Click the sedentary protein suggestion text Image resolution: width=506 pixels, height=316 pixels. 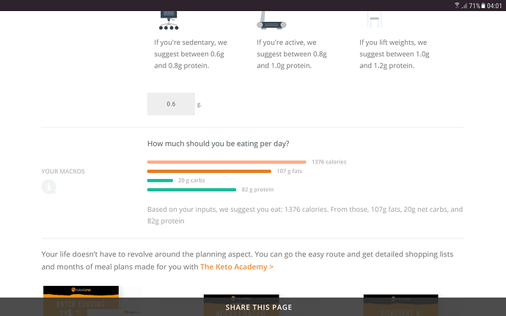pyautogui.click(x=191, y=54)
